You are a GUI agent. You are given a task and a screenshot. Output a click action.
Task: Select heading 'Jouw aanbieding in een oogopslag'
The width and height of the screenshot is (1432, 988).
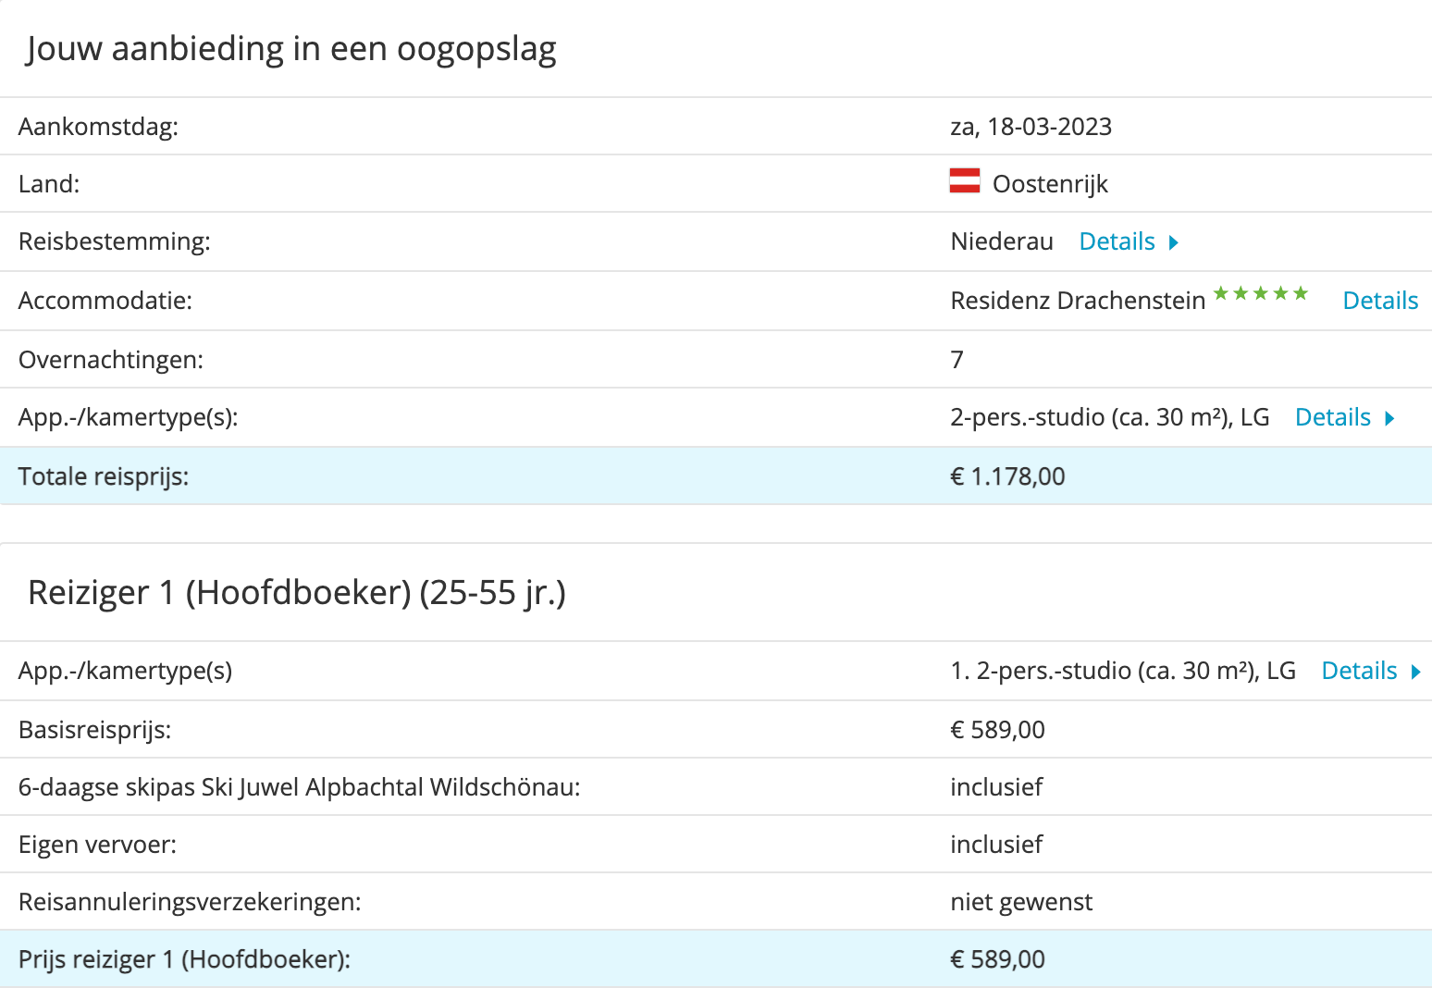[x=291, y=49]
